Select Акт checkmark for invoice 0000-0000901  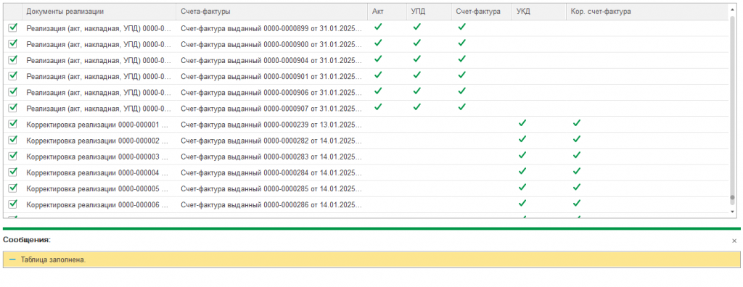(x=377, y=75)
